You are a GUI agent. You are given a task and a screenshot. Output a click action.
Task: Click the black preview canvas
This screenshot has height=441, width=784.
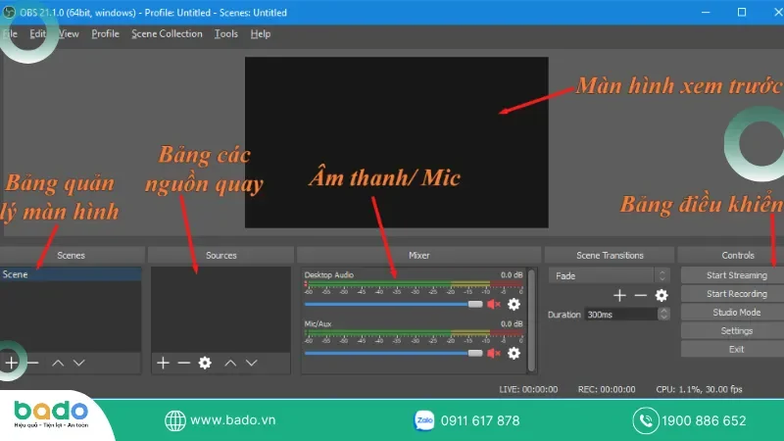397,142
